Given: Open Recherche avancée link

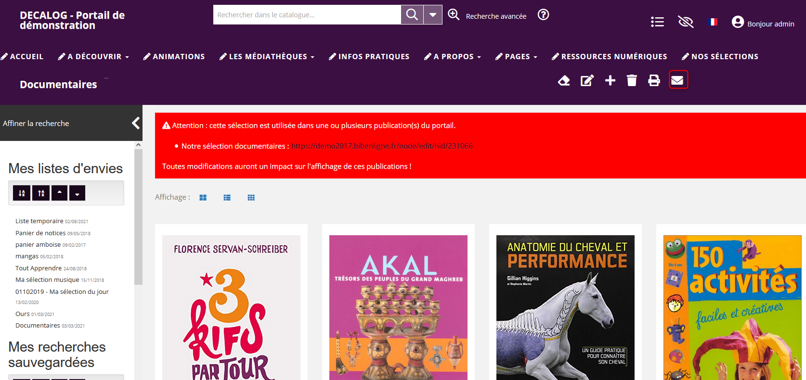Looking at the screenshot, I should [x=496, y=16].
